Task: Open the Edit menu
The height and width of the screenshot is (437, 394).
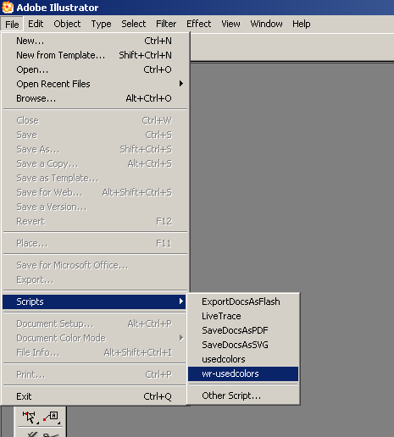Action: point(36,24)
